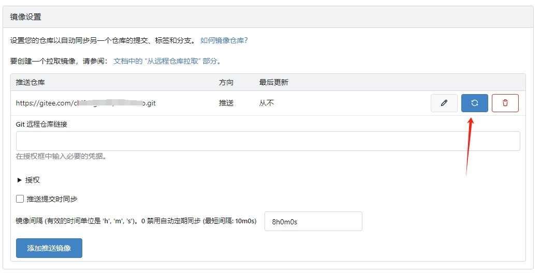Viewport: 541px width, 275px height.
Task: Click the 推送 direction value in the row
Action: 226,103
